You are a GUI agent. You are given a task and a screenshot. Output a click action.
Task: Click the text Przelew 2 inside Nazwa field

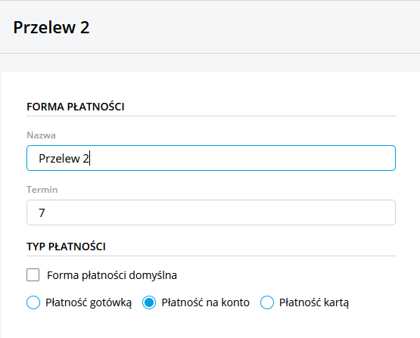(64, 159)
